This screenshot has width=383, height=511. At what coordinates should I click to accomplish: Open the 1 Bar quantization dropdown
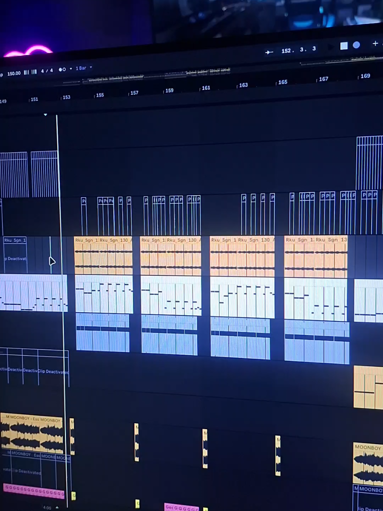pyautogui.click(x=84, y=68)
